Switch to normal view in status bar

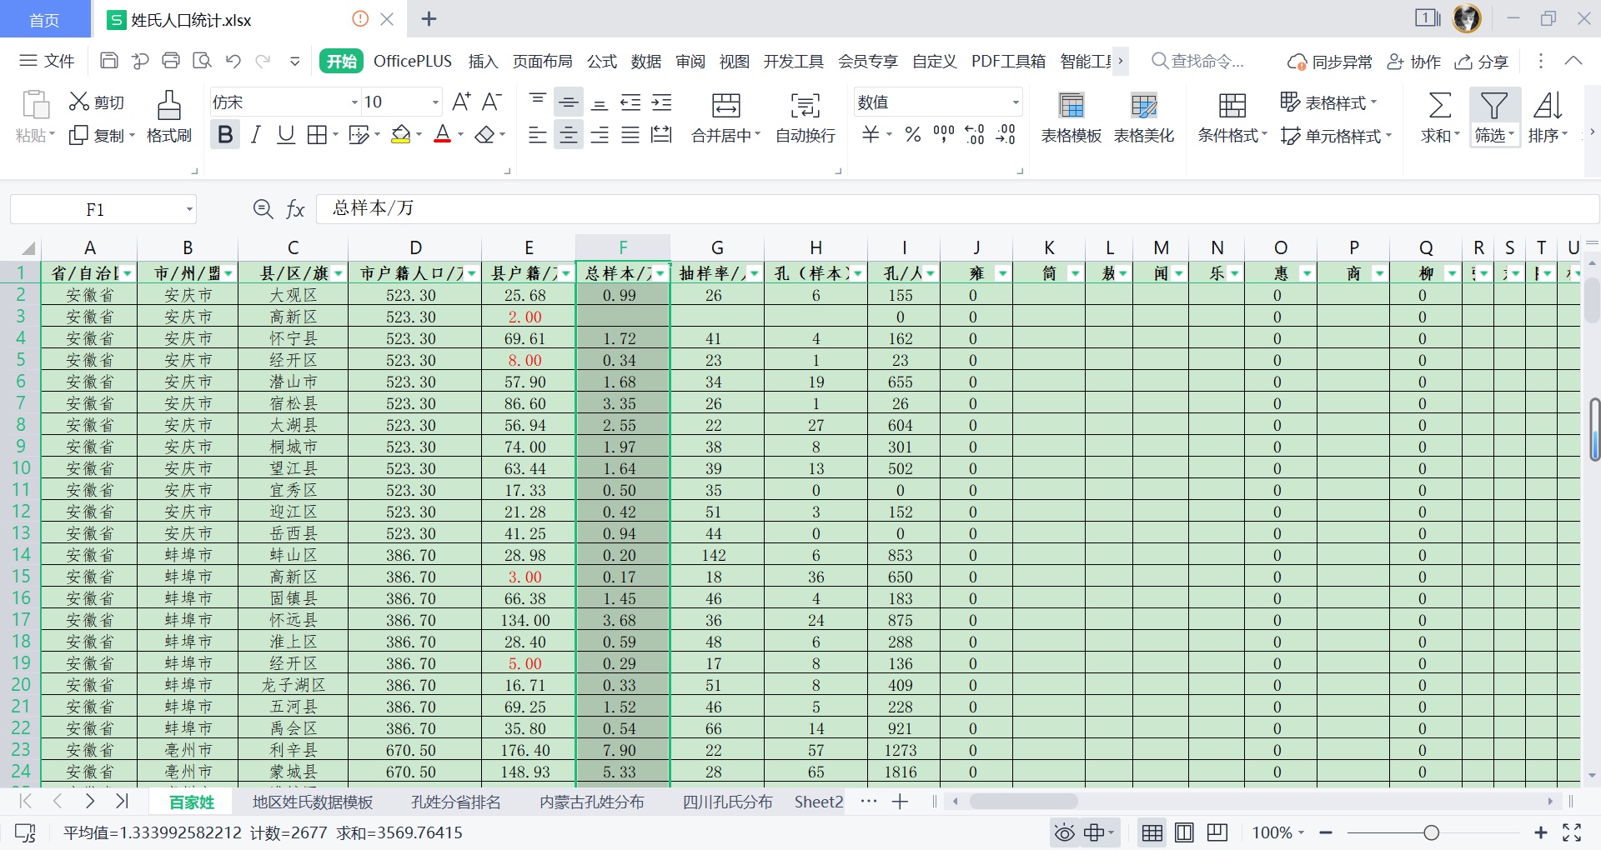1152,832
